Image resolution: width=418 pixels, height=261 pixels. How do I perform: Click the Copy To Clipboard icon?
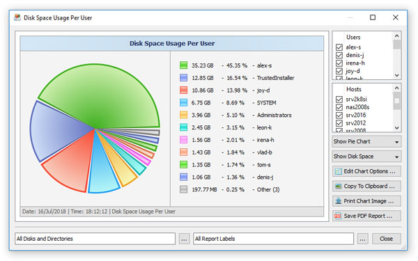click(x=339, y=186)
